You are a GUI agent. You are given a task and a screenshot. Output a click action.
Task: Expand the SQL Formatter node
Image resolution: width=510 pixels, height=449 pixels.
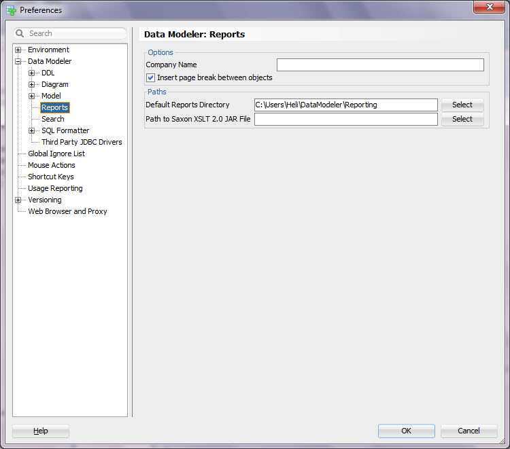[32, 130]
